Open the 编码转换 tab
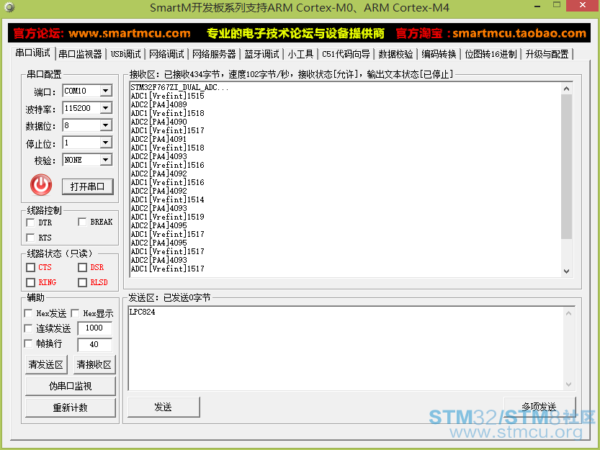600x450 pixels. click(x=439, y=54)
